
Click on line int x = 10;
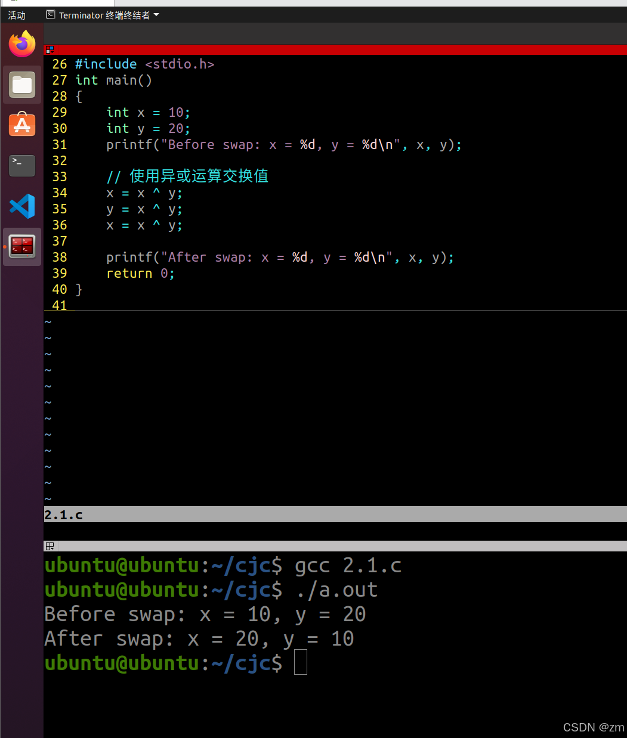(149, 112)
